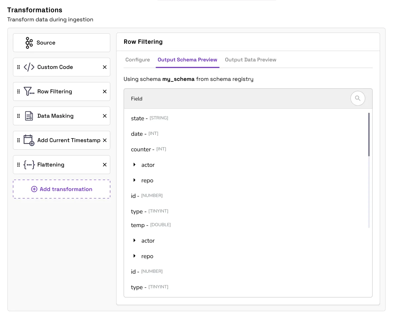Image resolution: width=393 pixels, height=316 pixels.
Task: Click the drag handle beside Data Masking
Action: 18,116
